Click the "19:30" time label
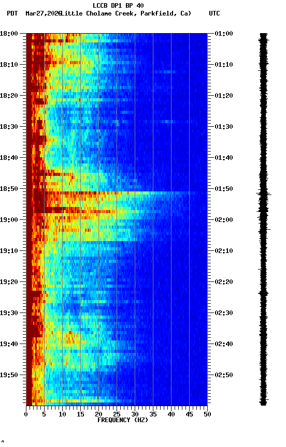This screenshot has width=286, height=447. tap(9, 314)
